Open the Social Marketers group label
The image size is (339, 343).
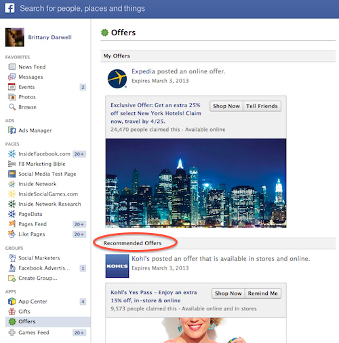pos(39,258)
